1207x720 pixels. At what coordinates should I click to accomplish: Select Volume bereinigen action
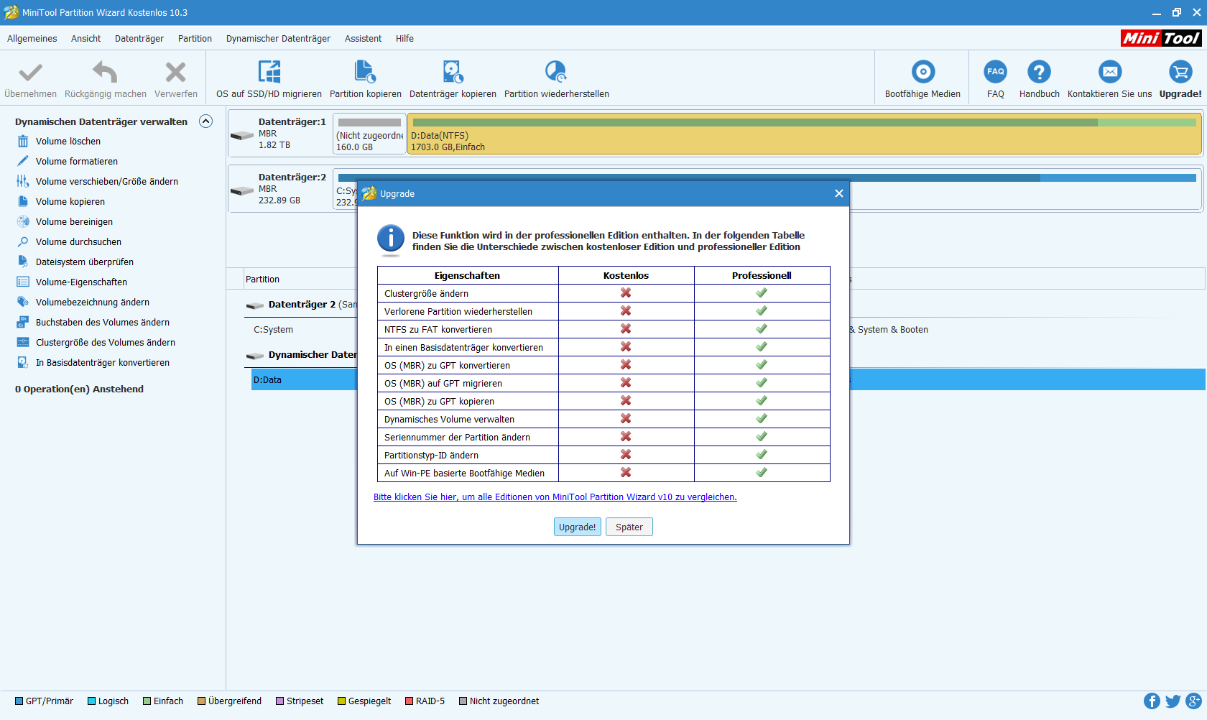(x=74, y=222)
